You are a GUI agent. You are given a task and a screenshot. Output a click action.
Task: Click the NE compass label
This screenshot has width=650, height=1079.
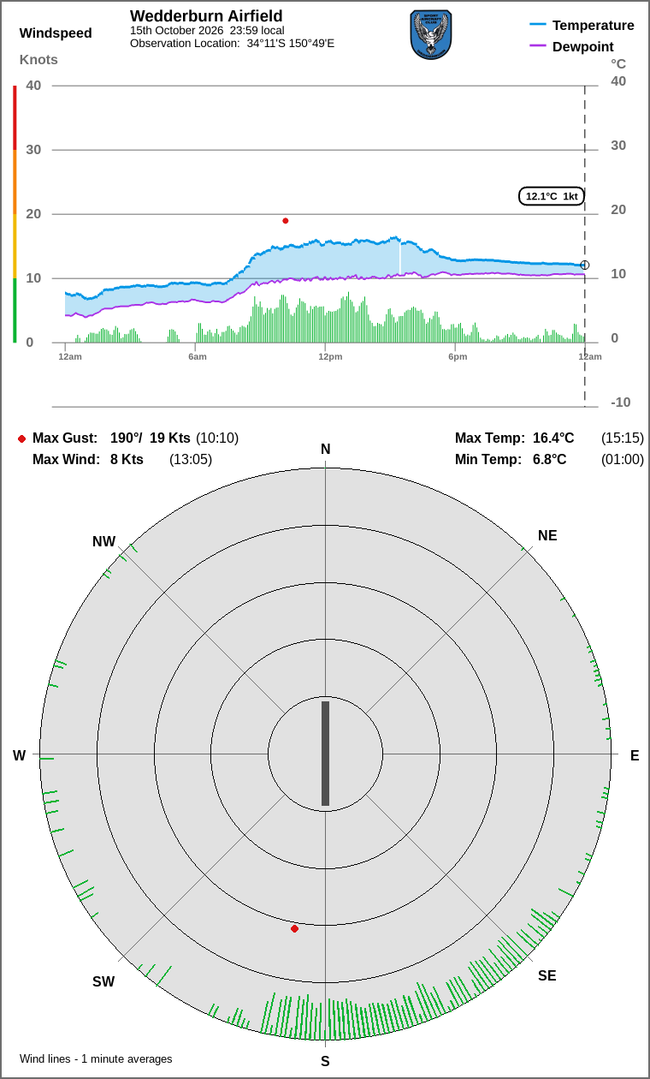547,536
